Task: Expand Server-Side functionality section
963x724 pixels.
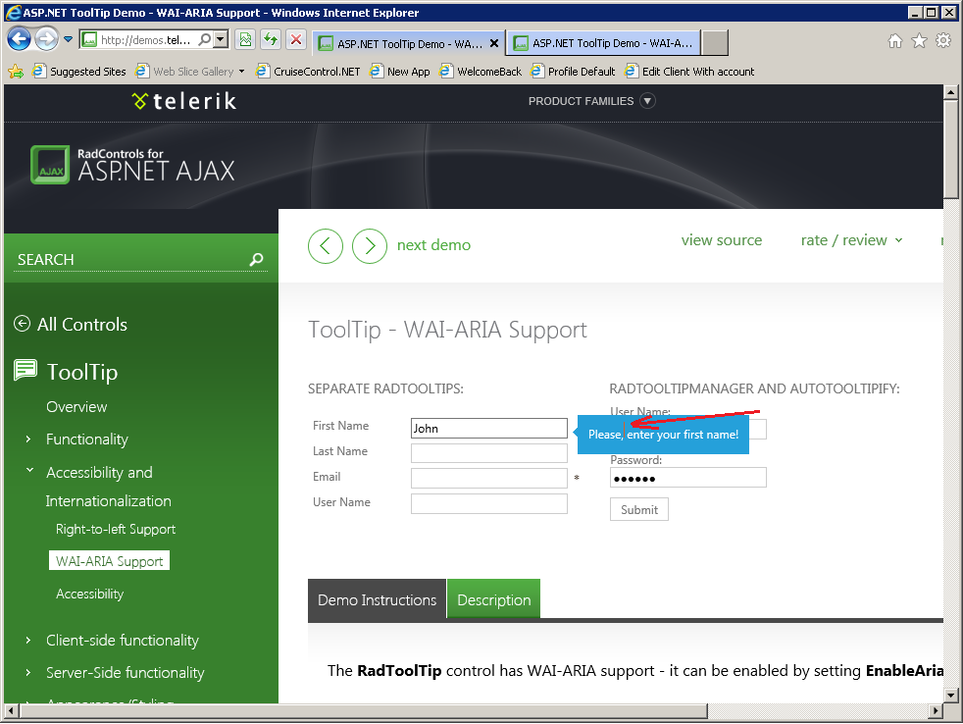Action: tap(28, 673)
